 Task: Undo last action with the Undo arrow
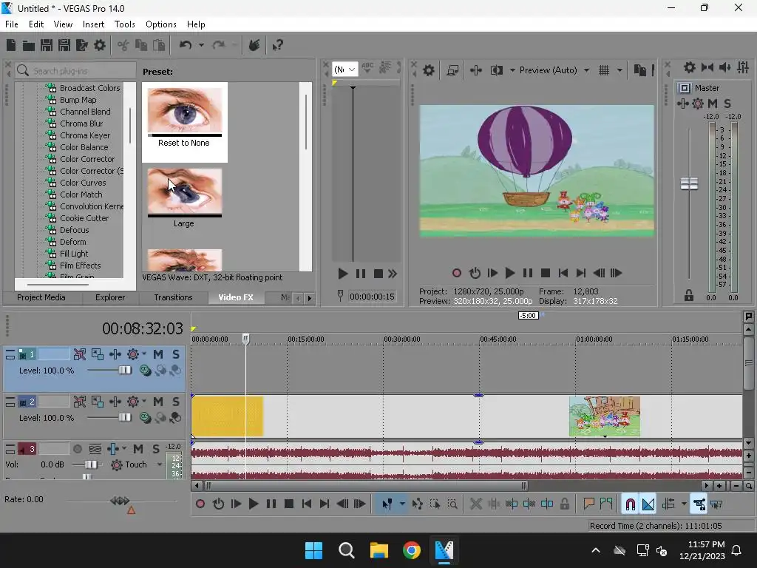pos(186,45)
